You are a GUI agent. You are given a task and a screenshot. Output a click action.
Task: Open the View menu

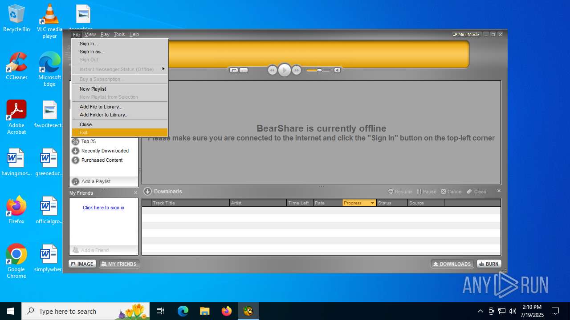coord(90,34)
